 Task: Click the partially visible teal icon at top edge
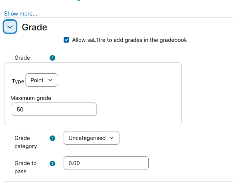[79, 0]
